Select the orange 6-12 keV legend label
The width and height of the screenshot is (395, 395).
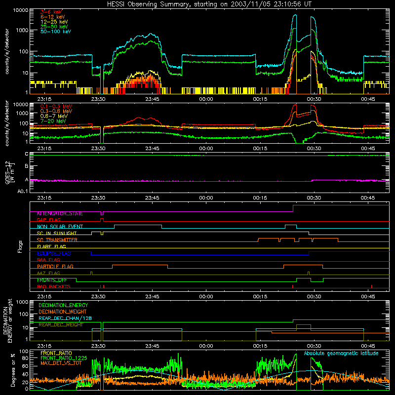tap(53, 17)
